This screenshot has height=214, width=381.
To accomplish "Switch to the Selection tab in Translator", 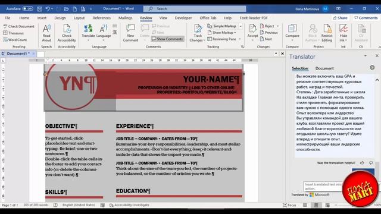I will click(x=300, y=68).
